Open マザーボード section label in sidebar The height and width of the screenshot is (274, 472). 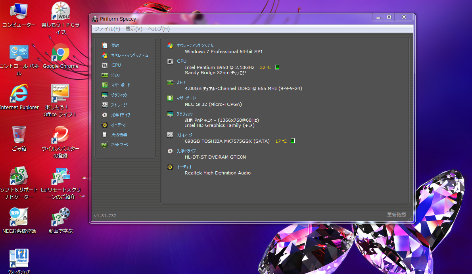(121, 85)
